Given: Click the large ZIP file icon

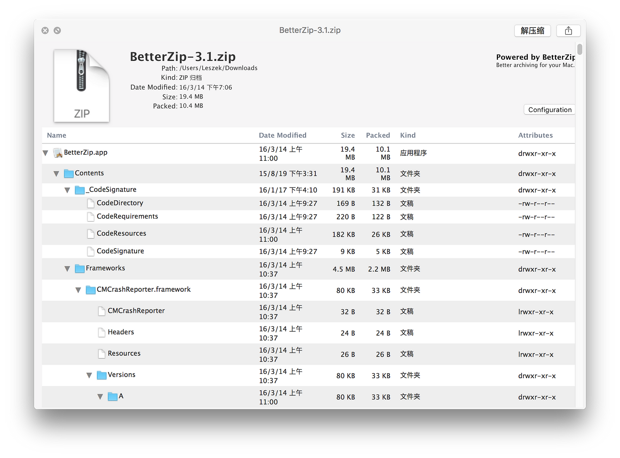Looking at the screenshot, I should click(81, 86).
